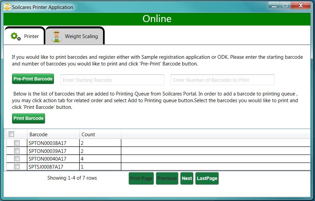Click the Print Barcode button
The image size is (315, 201).
[x=29, y=118]
